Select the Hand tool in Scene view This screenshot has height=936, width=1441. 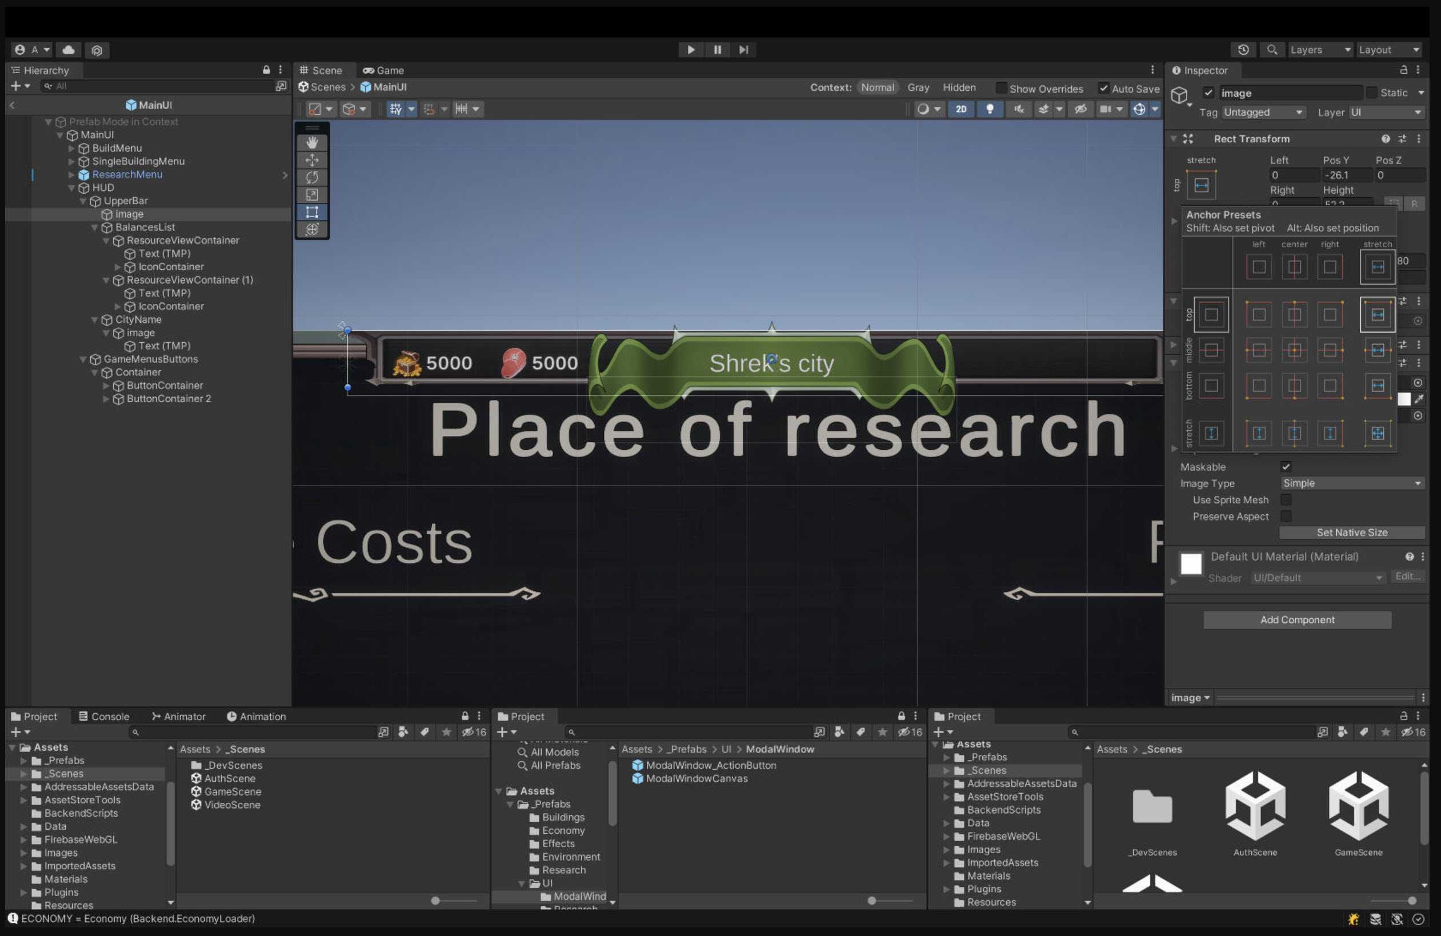[312, 142]
